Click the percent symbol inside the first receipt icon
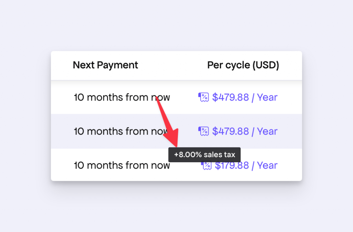This screenshot has width=353, height=232. [x=204, y=97]
